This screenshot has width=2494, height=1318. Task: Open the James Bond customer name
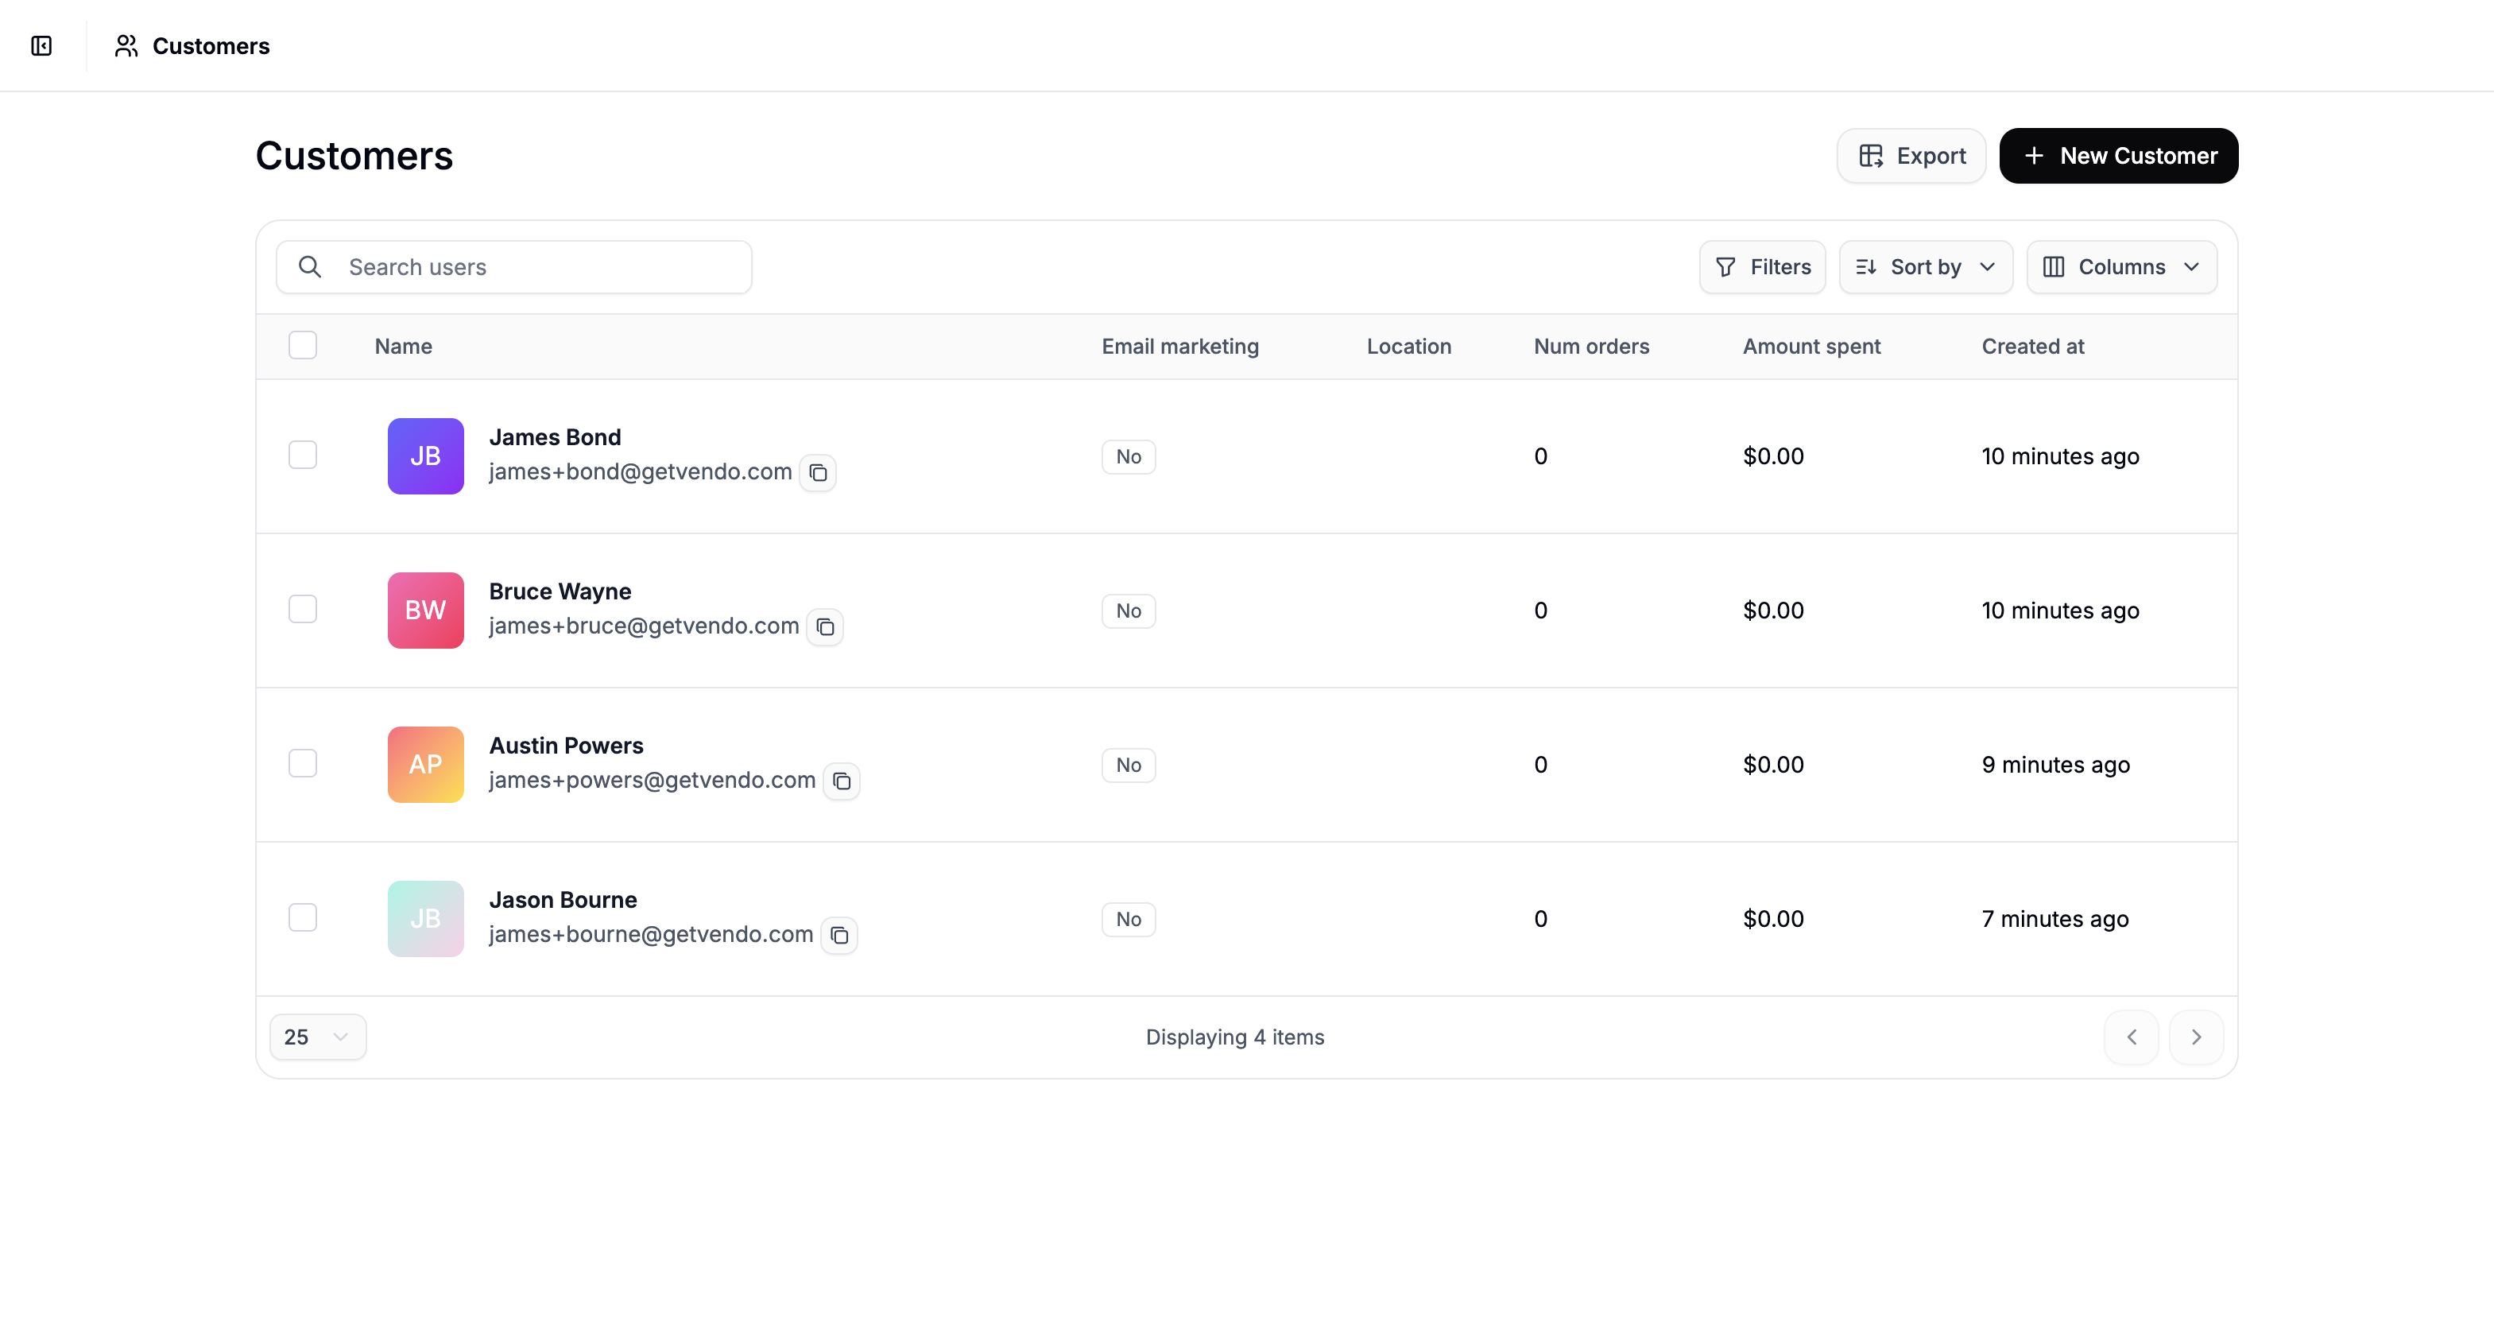[x=555, y=436]
